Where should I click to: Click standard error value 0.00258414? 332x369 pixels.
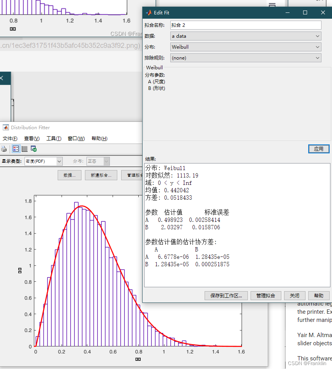point(205,220)
